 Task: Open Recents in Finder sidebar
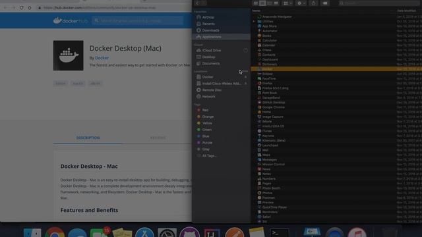[208, 24]
